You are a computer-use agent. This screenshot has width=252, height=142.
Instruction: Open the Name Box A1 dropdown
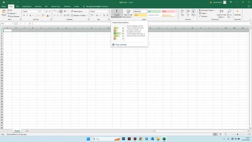pos(13,24)
